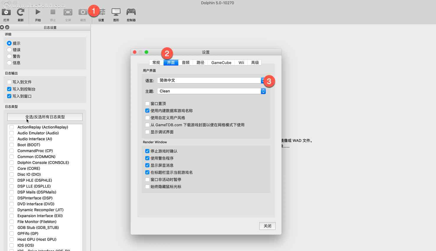Click the Refresh (刷新) toolbar icon
This screenshot has height=251, width=436.
tap(20, 12)
